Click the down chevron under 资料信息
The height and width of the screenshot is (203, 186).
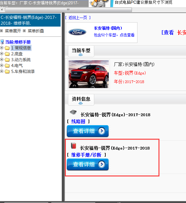coord(81,103)
